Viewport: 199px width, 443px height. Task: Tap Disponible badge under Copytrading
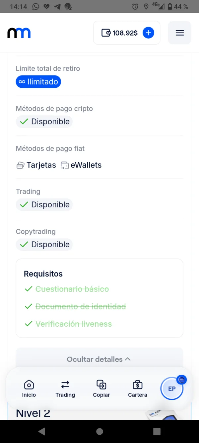[44, 245]
